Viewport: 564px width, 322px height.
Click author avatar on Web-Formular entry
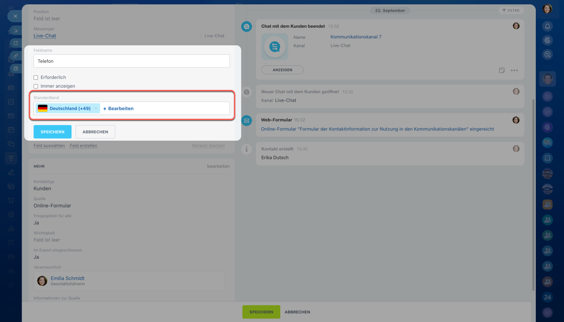[516, 120]
